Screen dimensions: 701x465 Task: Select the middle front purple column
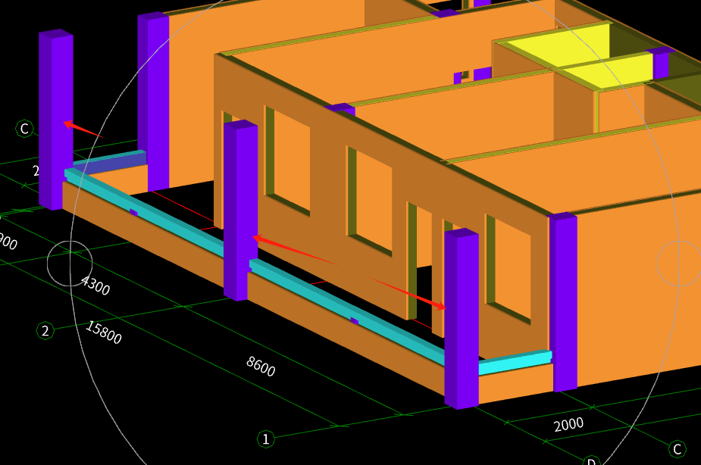pos(240,210)
